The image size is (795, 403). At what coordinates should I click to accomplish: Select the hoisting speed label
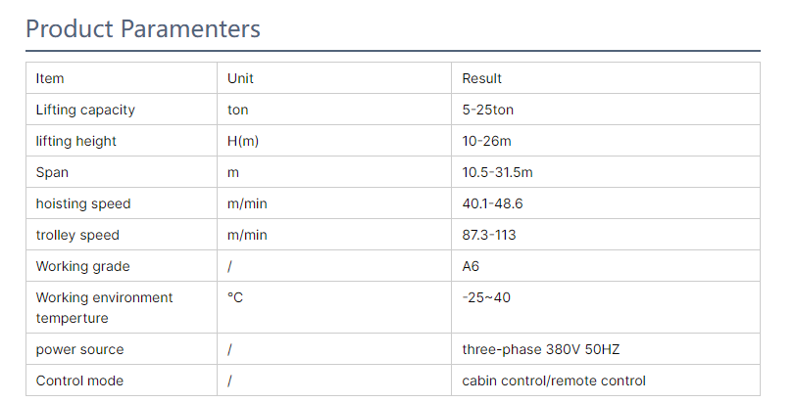83,203
